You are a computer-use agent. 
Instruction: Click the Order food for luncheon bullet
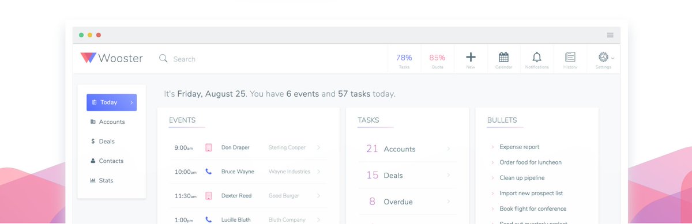click(531, 162)
